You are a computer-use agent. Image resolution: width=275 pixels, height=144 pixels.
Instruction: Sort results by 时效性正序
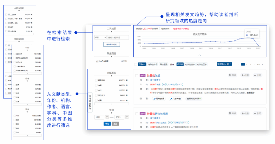(202, 64)
